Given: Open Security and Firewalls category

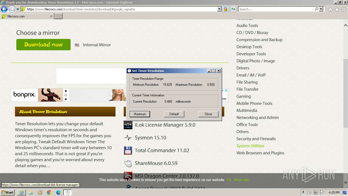Looking at the screenshot, I should click(x=256, y=139).
